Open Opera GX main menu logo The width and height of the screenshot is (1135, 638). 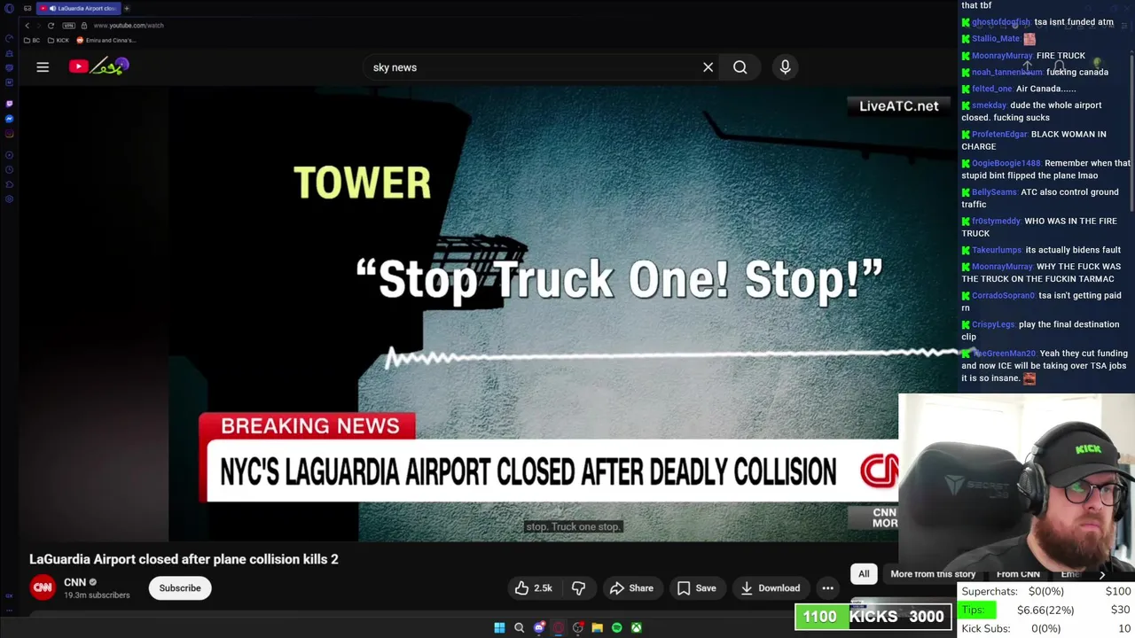9,8
